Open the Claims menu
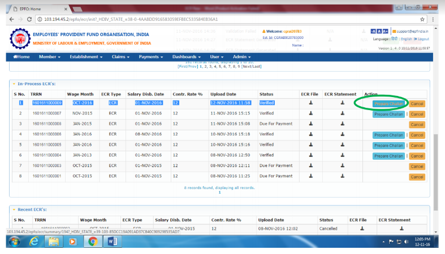Image resolution: width=445 pixels, height=254 pixels. [x=120, y=57]
